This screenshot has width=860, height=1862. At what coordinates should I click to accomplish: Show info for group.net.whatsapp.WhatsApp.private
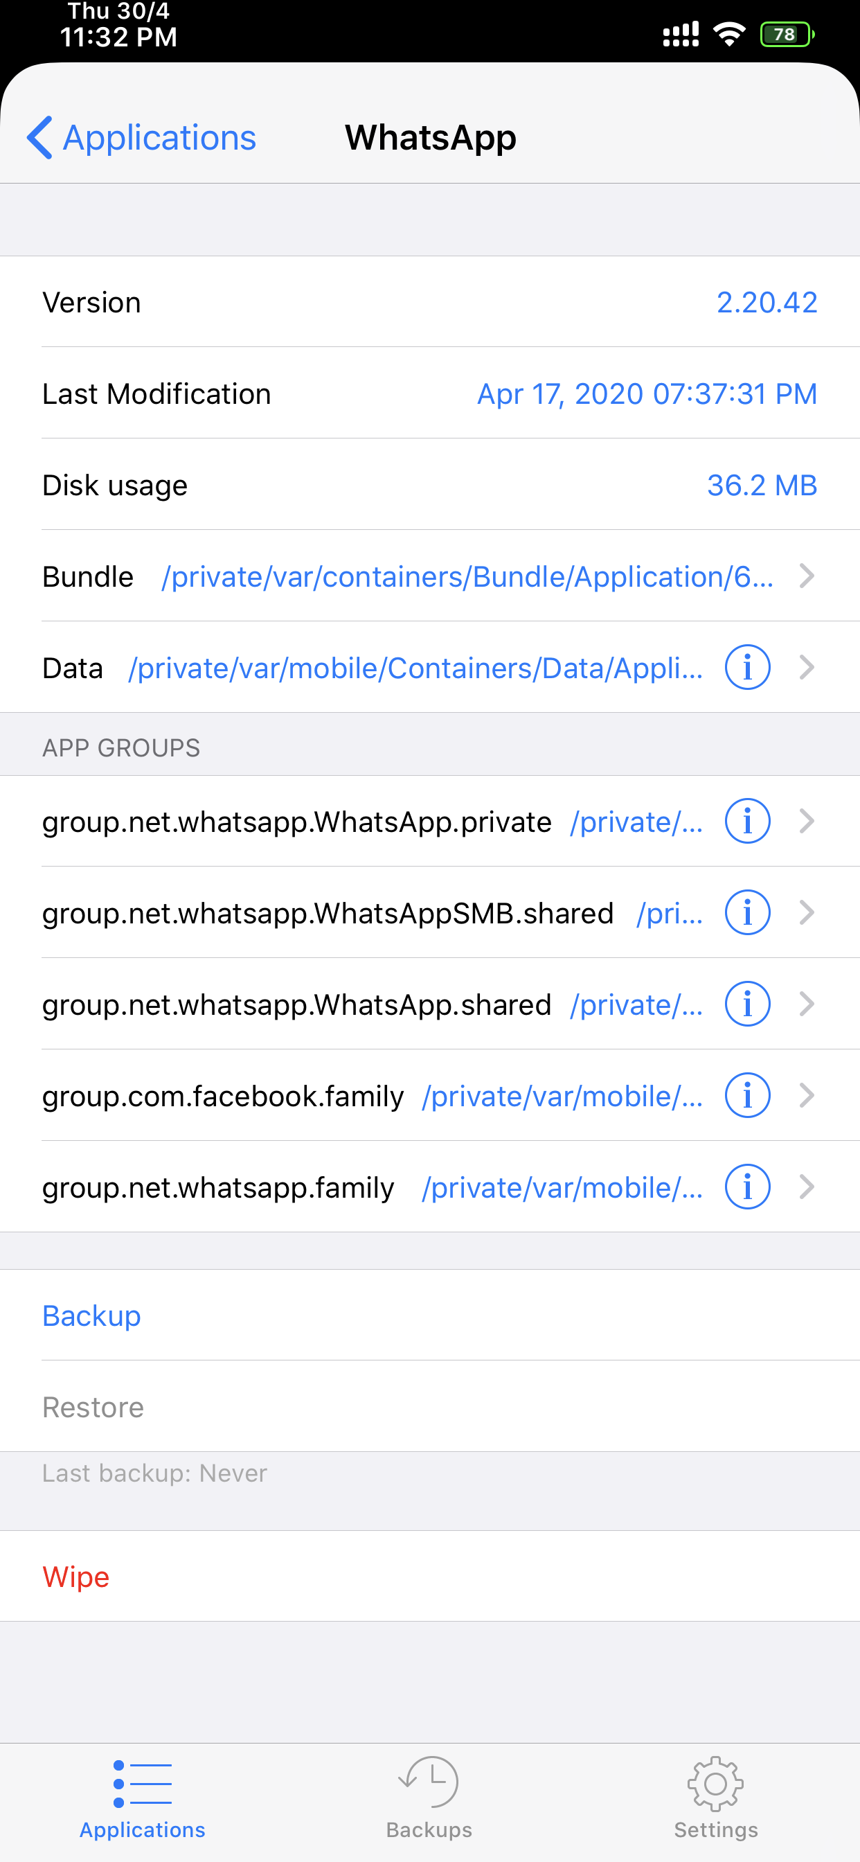point(747,821)
